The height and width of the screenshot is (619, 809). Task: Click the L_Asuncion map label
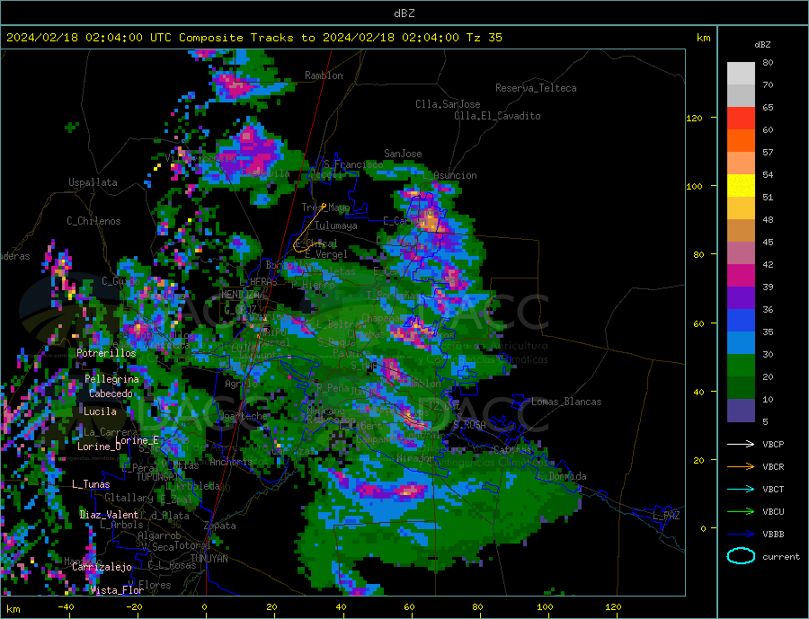[x=450, y=175]
